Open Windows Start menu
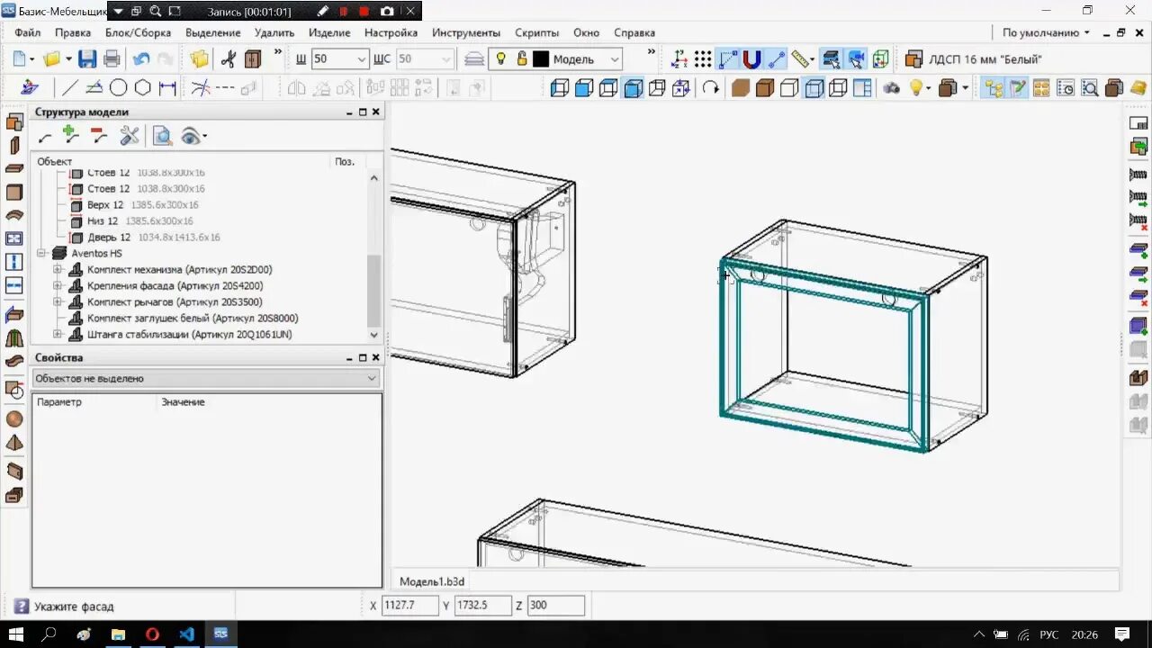 [15, 634]
